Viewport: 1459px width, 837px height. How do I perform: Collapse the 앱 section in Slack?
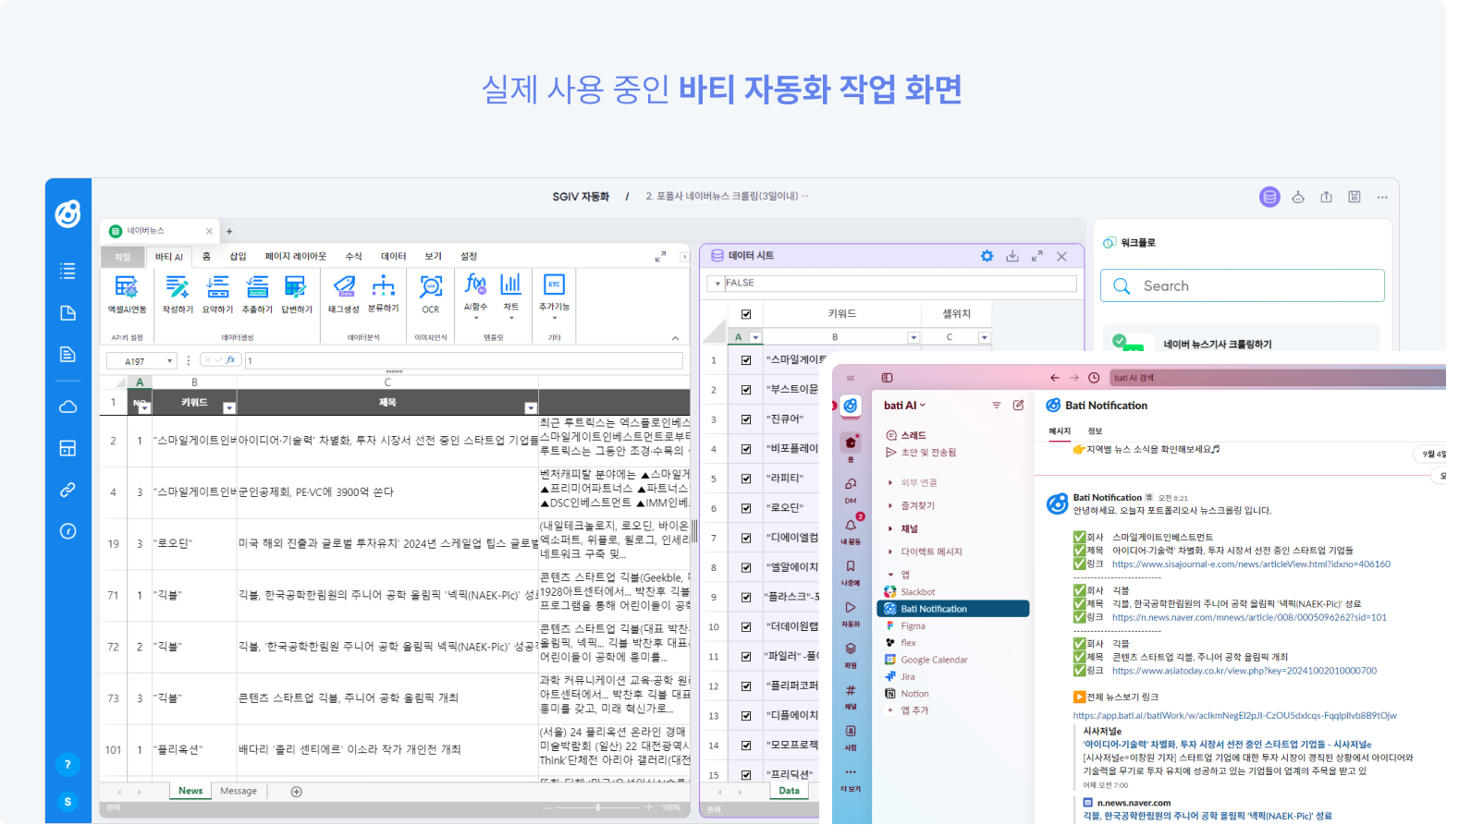pos(890,575)
